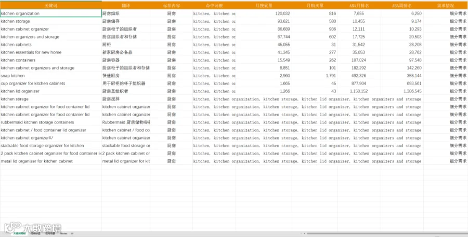Click the 'kitchen containers' keyword cell
The height and width of the screenshot is (237, 468).
click(x=51, y=60)
